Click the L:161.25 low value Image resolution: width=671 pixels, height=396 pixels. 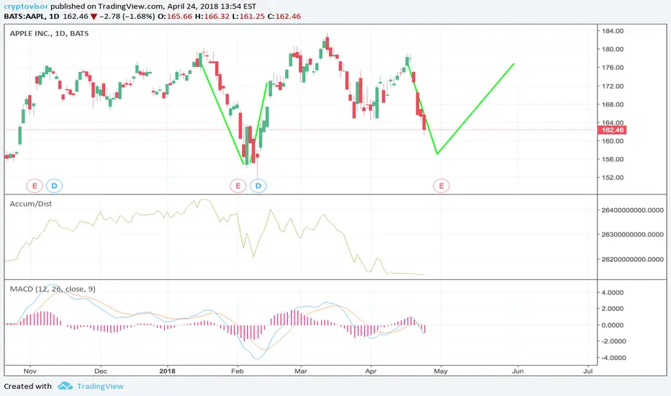tap(248, 17)
